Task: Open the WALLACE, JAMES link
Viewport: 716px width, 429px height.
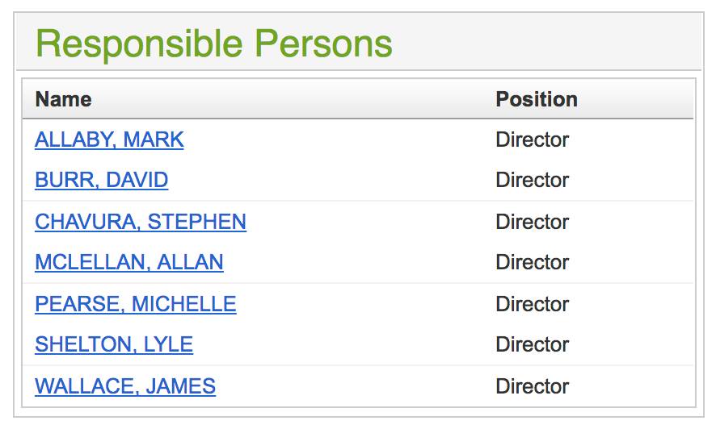Action: tap(124, 386)
